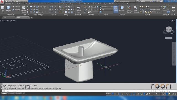This screenshot has width=177, height=100.
Task: Switch to the Layout2 tab
Action: pos(18,93)
